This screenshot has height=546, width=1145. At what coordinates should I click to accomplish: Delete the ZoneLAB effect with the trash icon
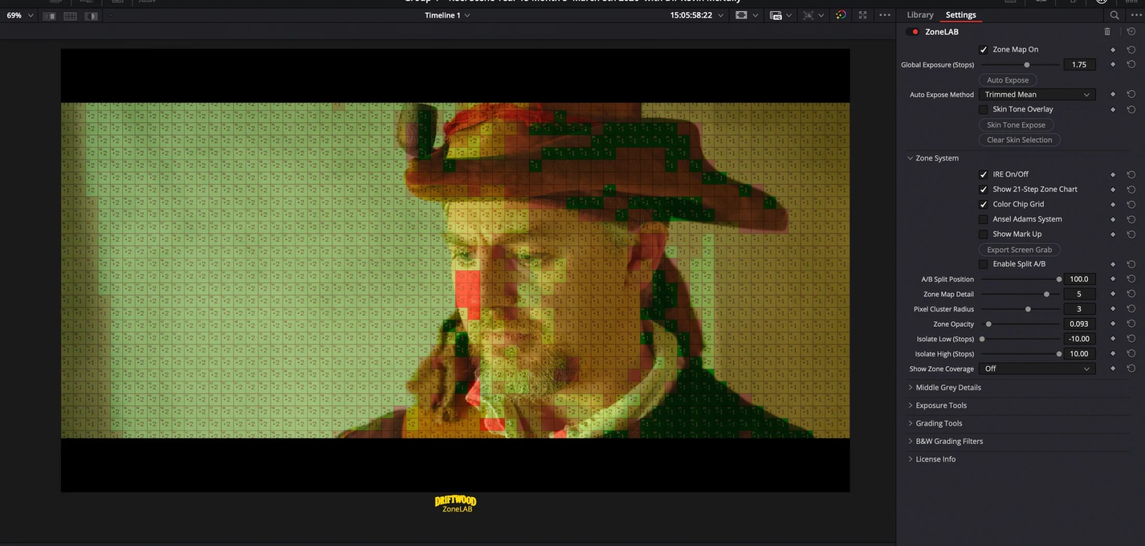1107,32
